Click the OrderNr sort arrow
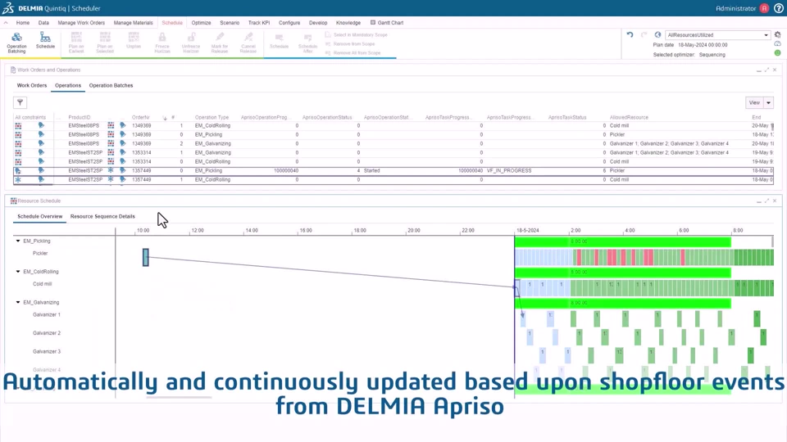 point(165,118)
